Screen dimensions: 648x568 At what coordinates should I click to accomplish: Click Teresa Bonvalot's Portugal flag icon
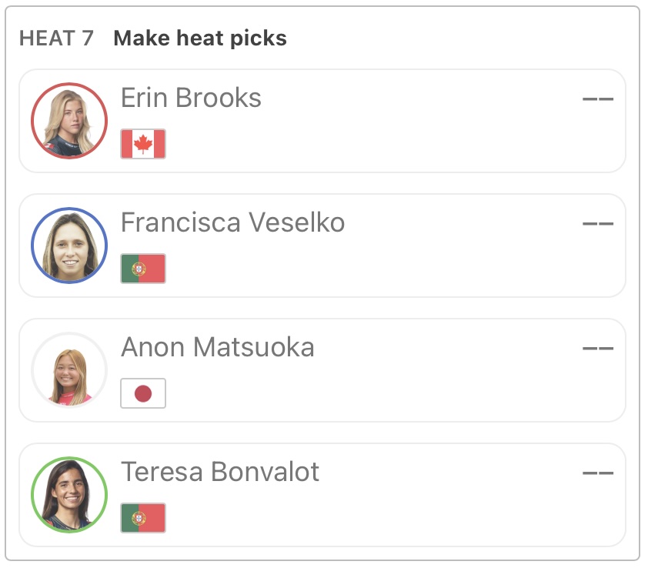[x=143, y=518]
